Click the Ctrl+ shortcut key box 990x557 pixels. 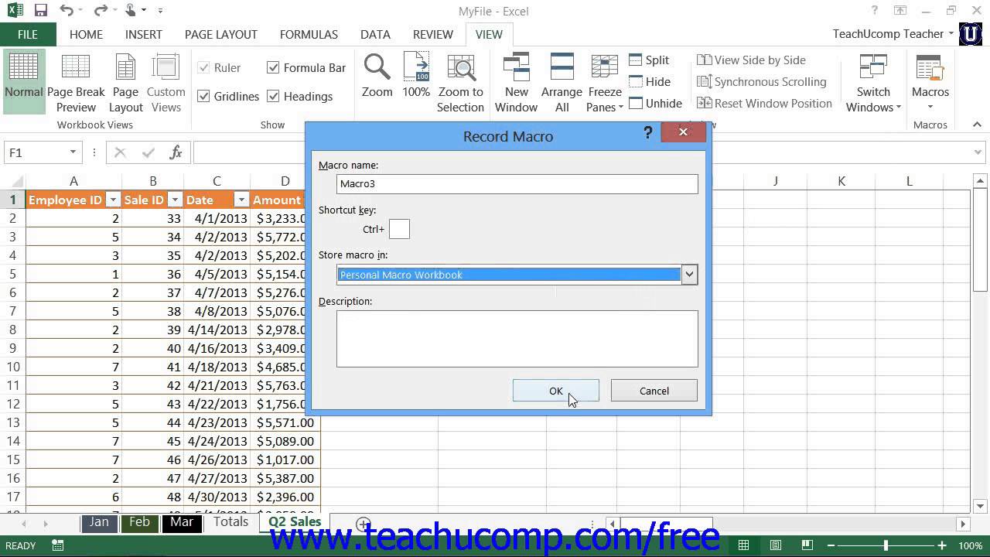[399, 229]
